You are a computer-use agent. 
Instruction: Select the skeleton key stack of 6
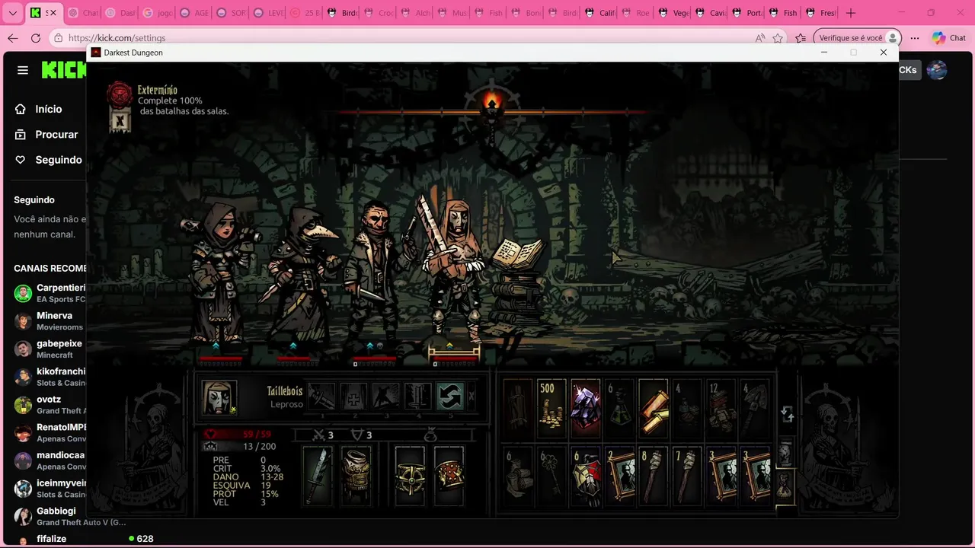551,476
